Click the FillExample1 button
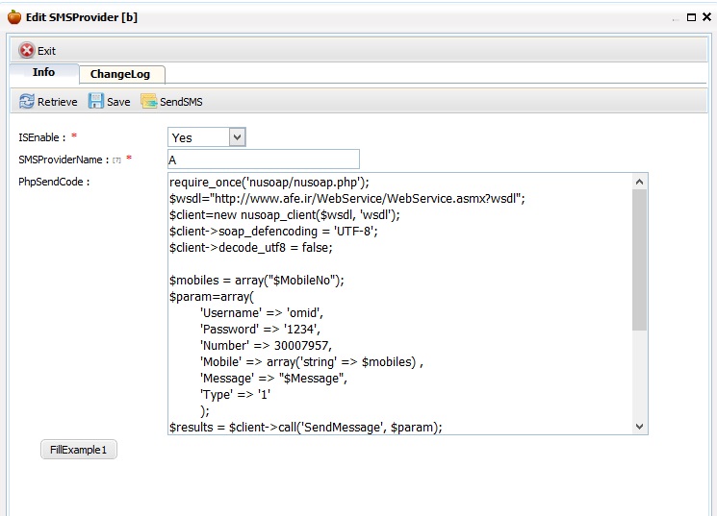 (79, 450)
